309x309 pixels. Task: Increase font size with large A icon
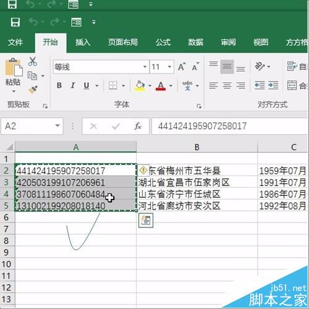(182, 67)
